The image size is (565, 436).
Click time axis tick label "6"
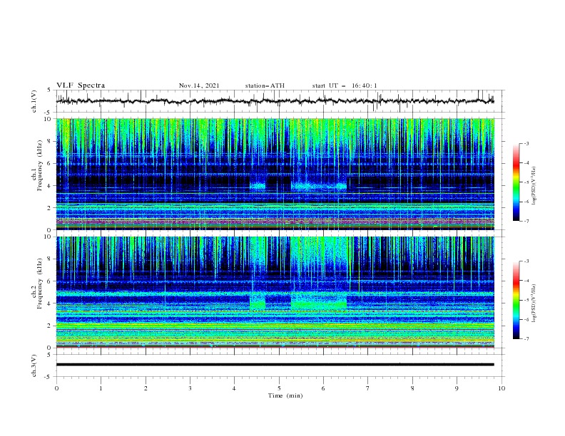[323, 388]
